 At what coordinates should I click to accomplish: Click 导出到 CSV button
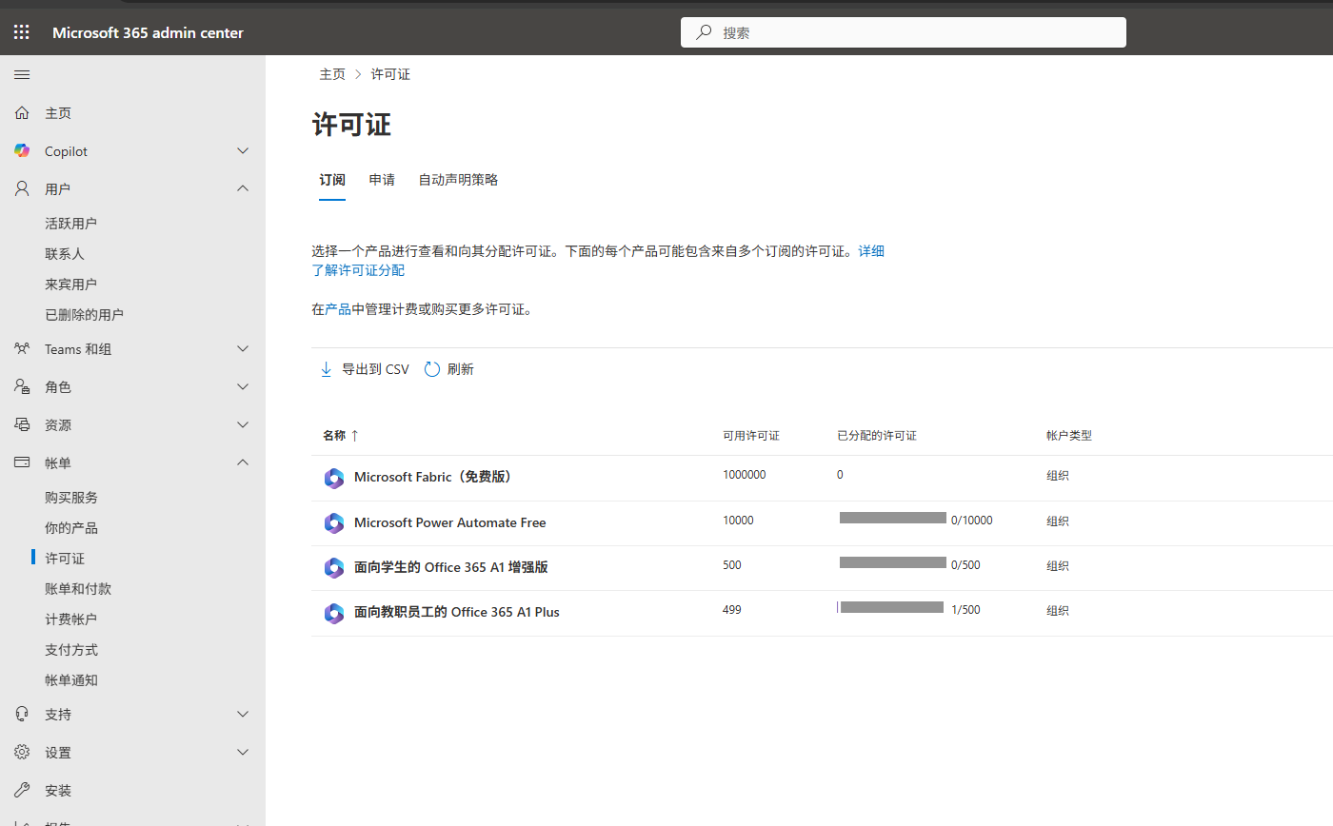click(364, 369)
